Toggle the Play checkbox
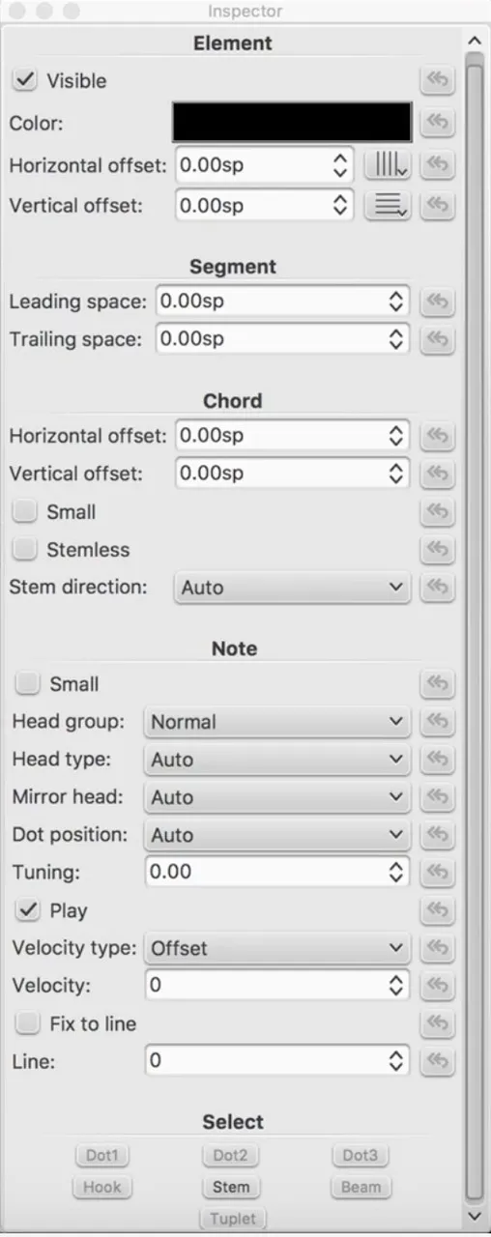This screenshot has height=1237, width=491. point(28,910)
